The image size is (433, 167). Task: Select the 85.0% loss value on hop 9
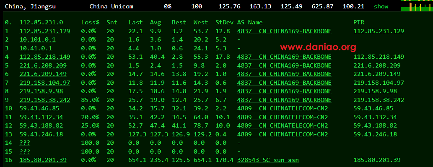click(x=90, y=100)
